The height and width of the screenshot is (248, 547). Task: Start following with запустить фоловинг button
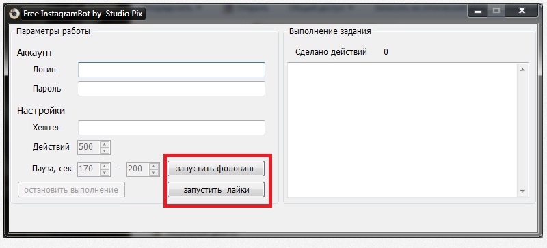pyautogui.click(x=216, y=169)
